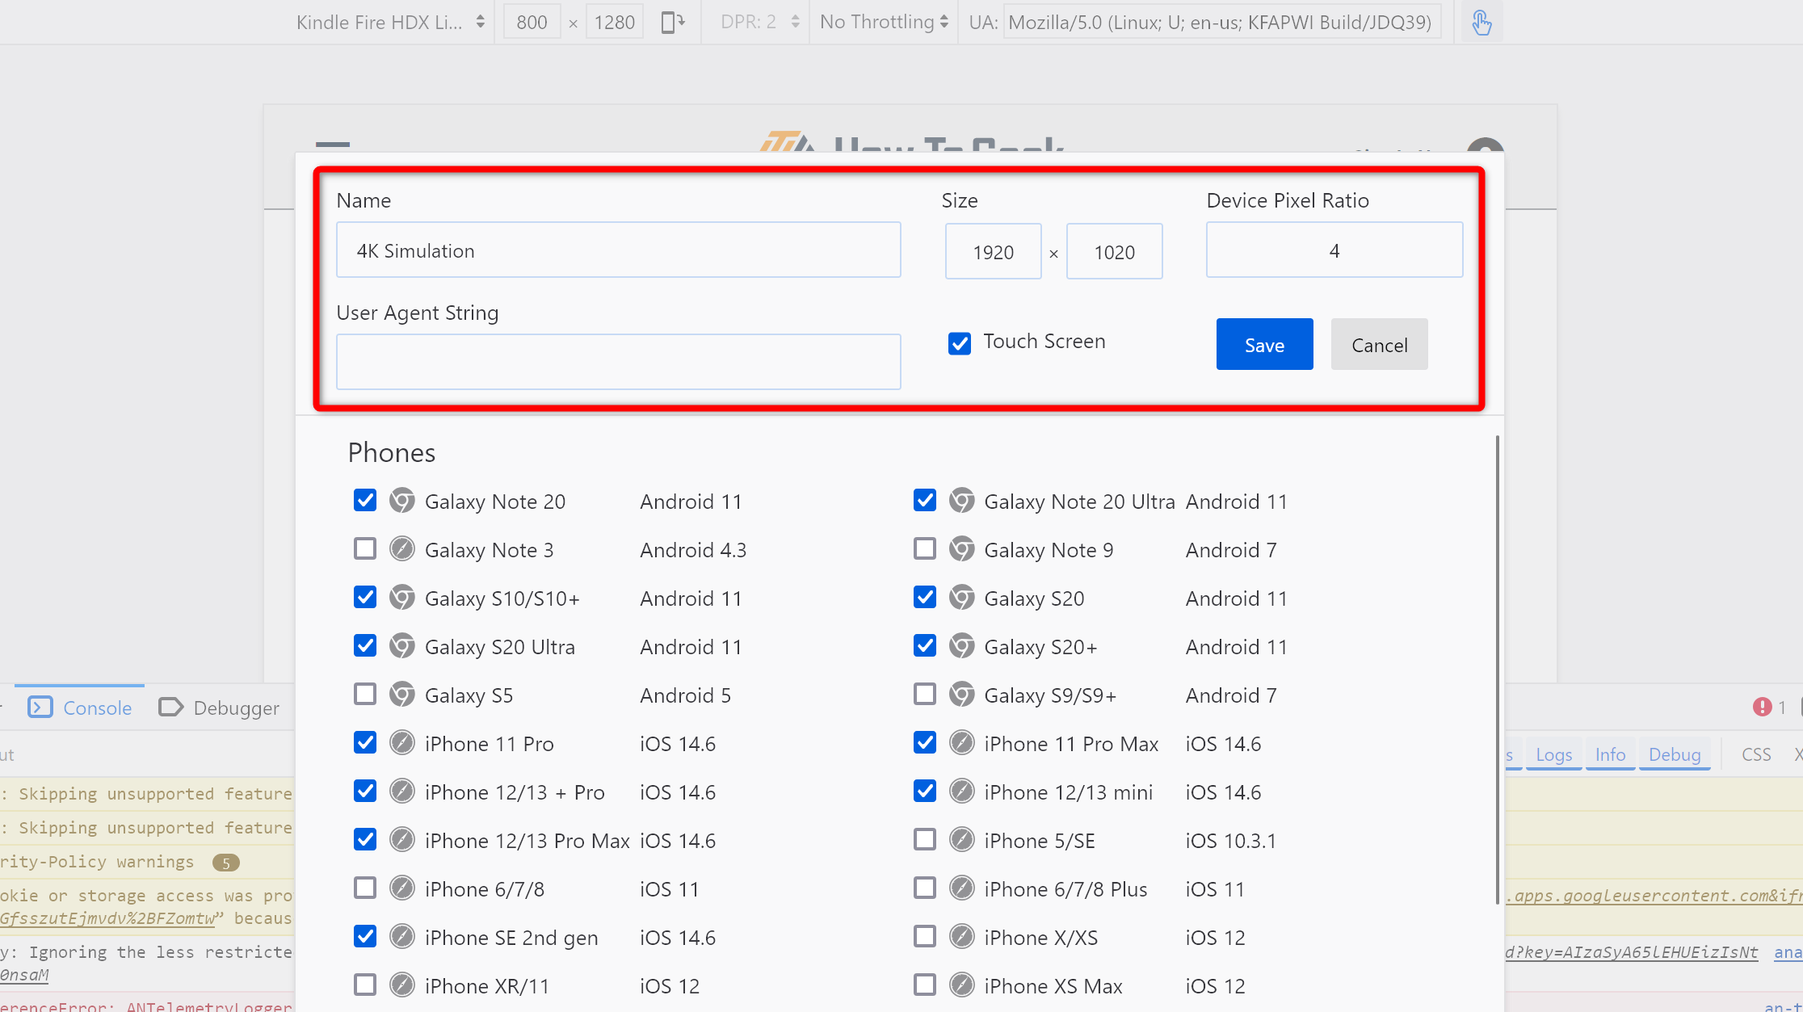Click the Debugger panel icon
Image resolution: width=1803 pixels, height=1012 pixels.
coord(170,708)
